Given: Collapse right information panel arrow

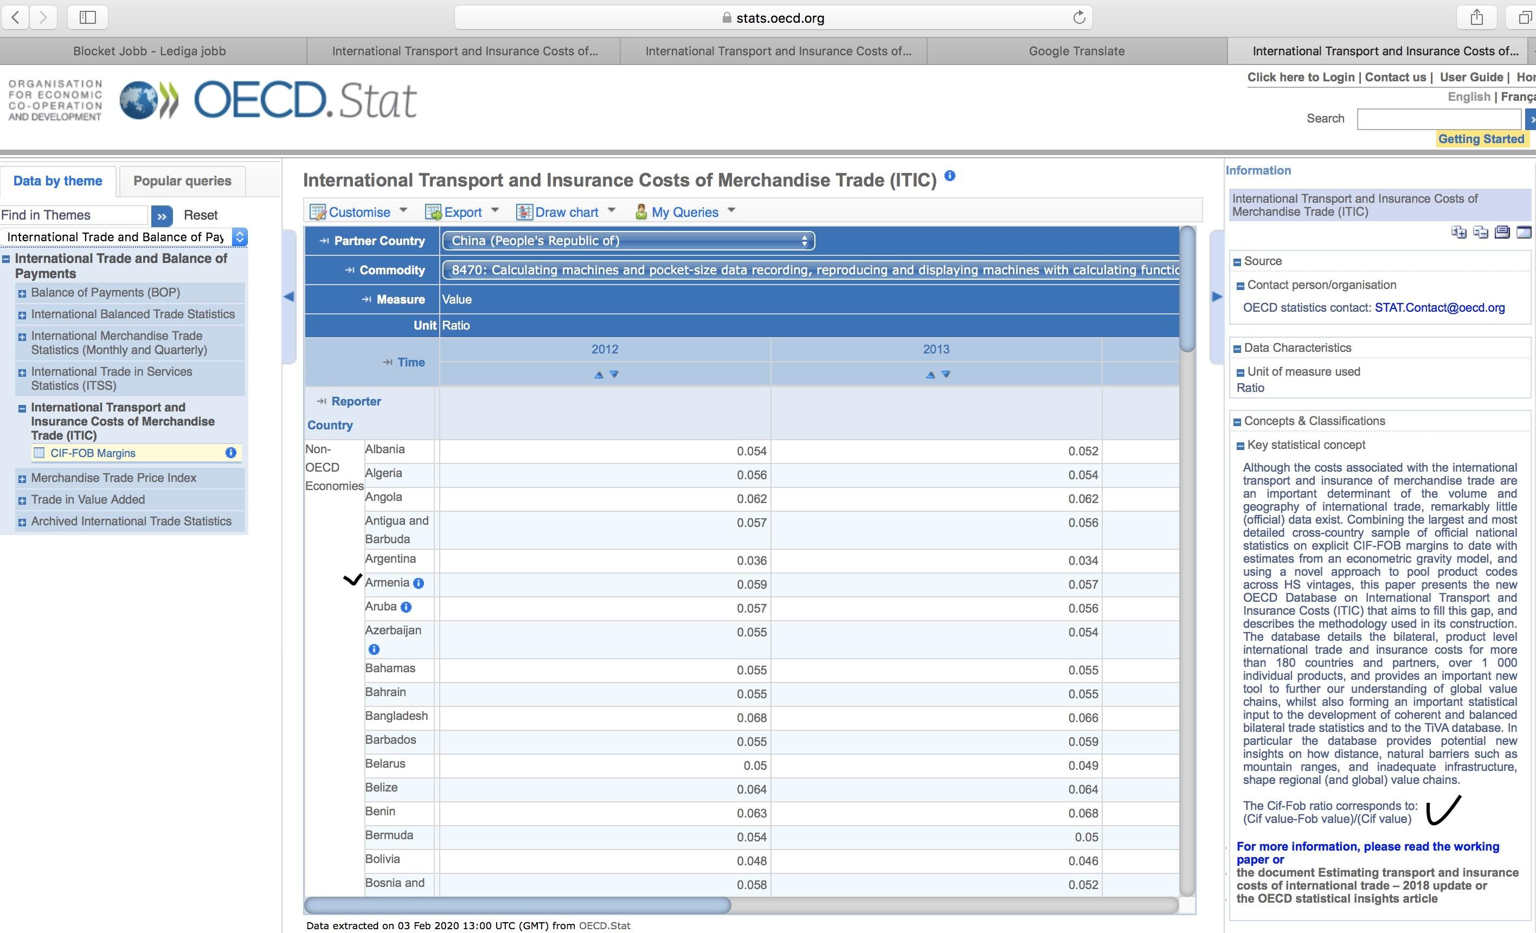Looking at the screenshot, I should 1217,297.
